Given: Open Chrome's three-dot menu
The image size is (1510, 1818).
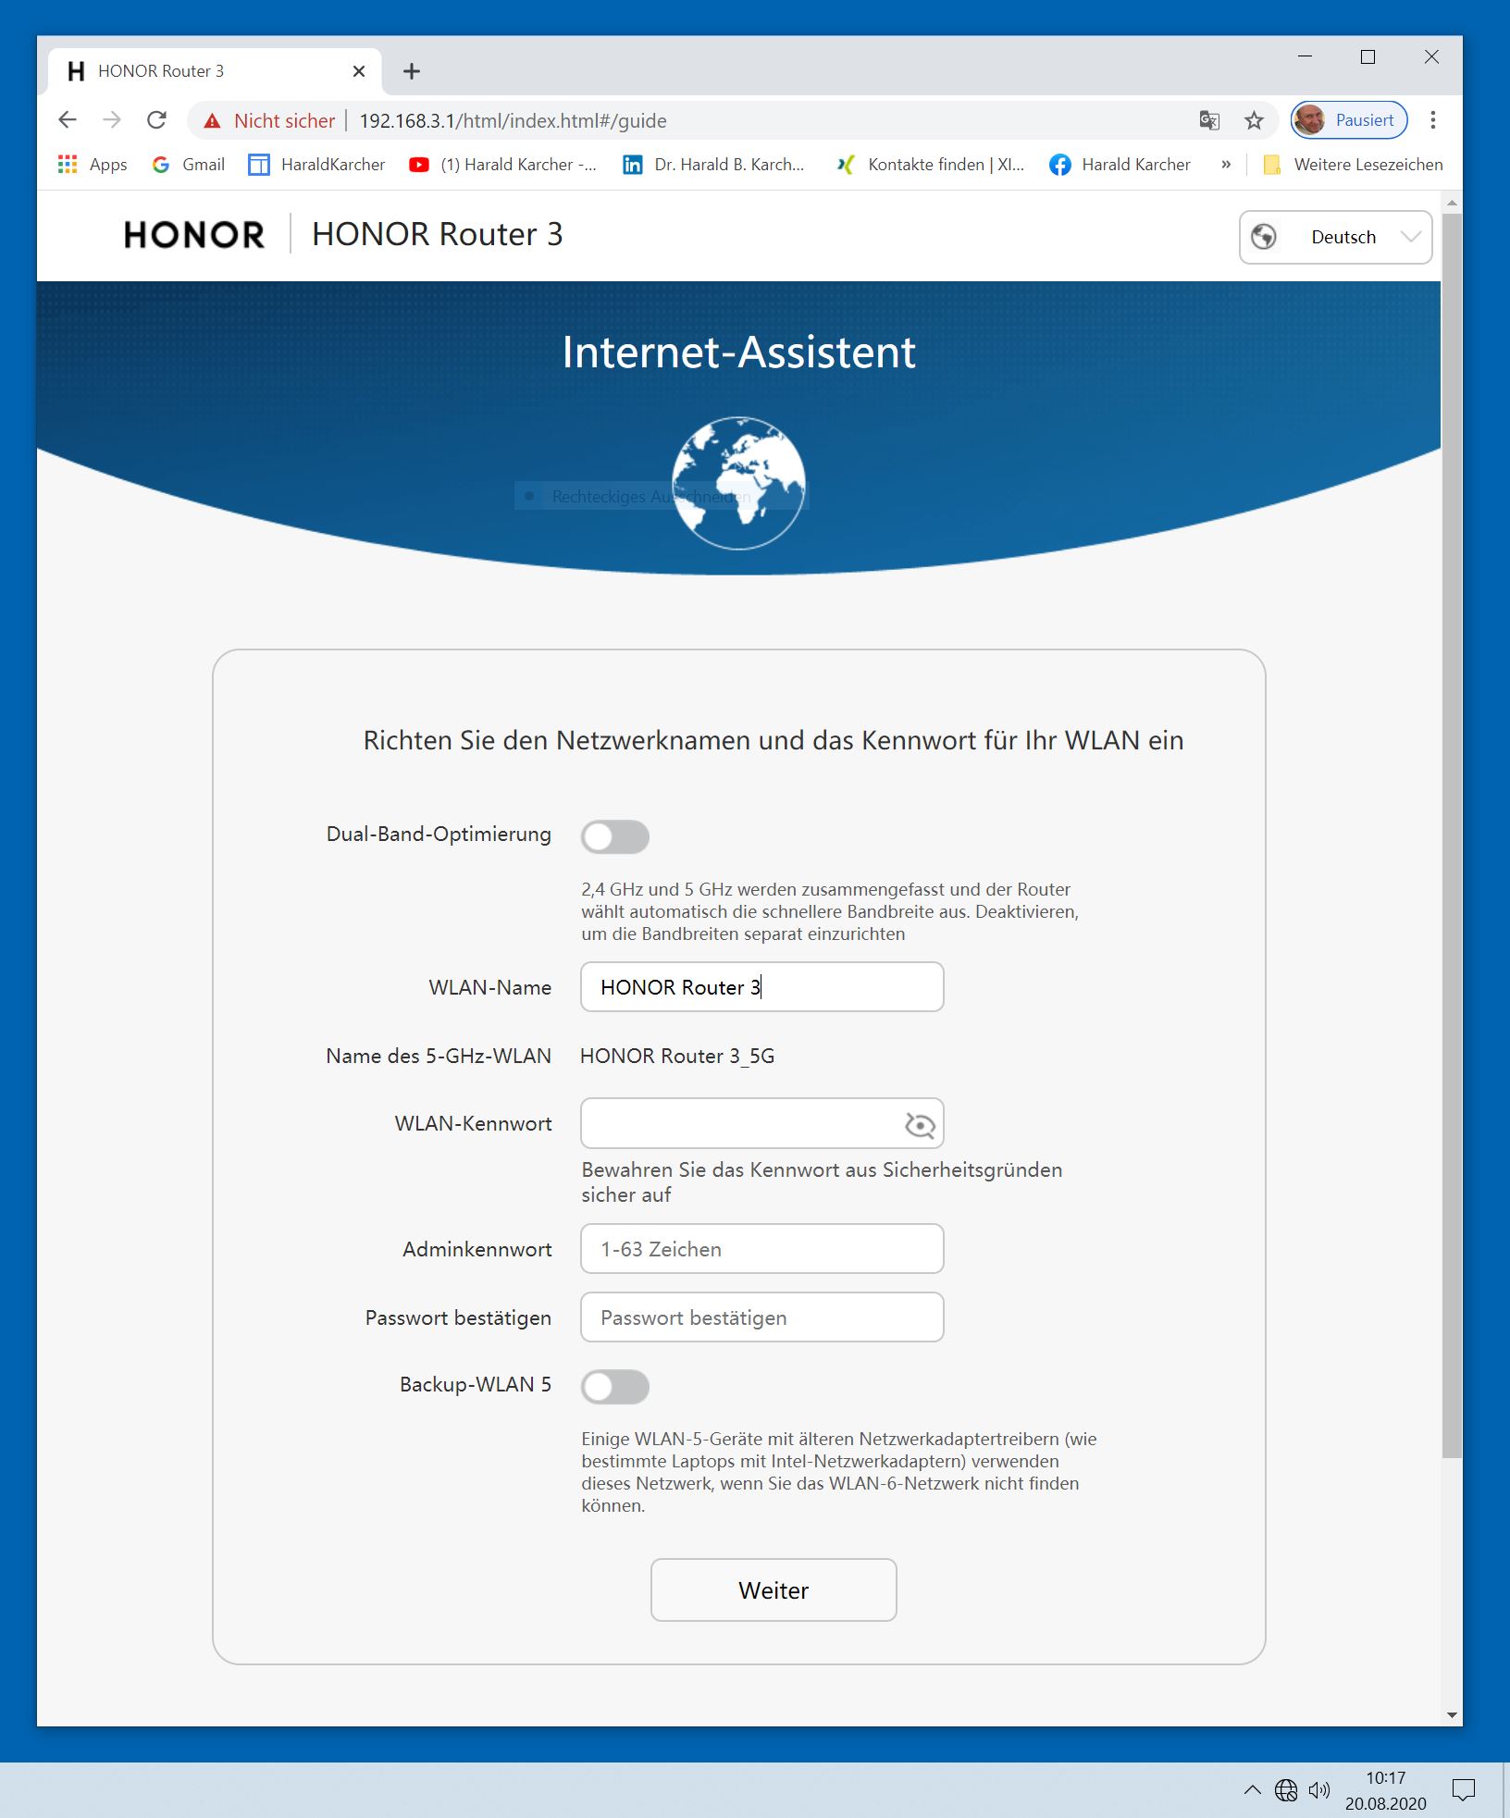Looking at the screenshot, I should (1432, 120).
